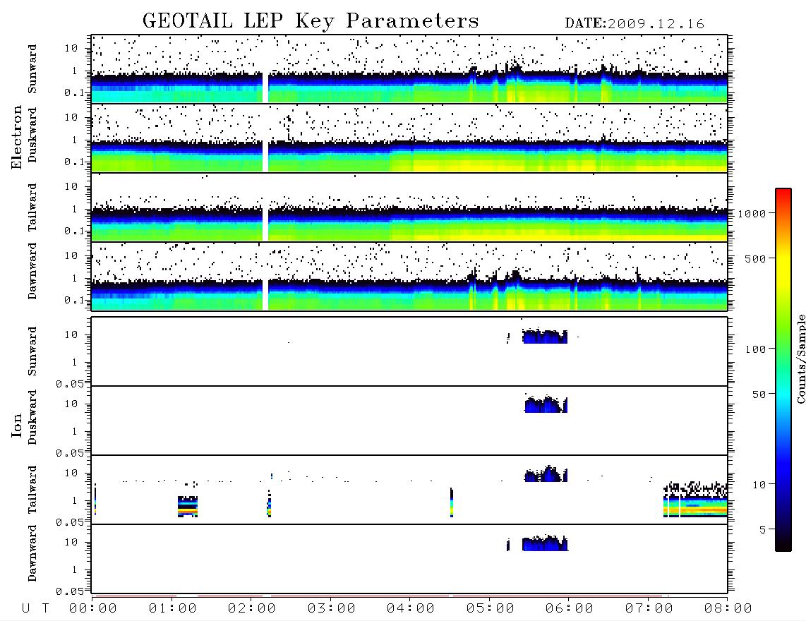Click the black bottom end of the colorbar

783,543
